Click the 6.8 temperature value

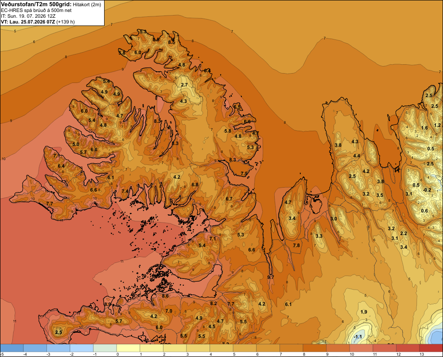(195, 185)
